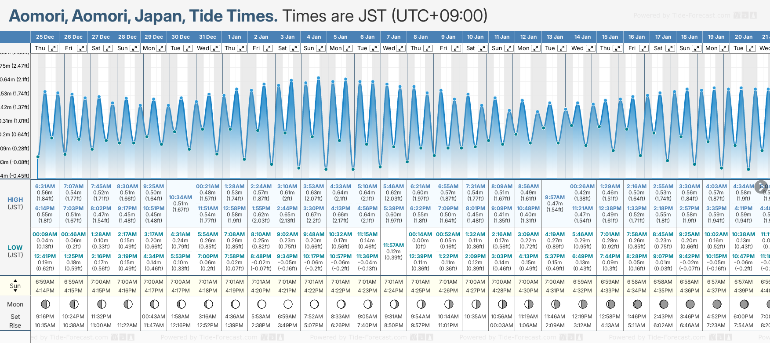The image size is (770, 343).
Task: Click the Aomori Tide Times page heading
Action: [143, 16]
